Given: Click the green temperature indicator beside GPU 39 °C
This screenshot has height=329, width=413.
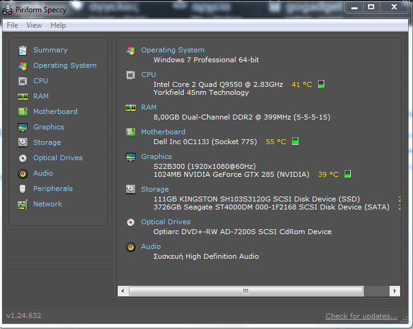Looking at the screenshot, I should [x=348, y=174].
